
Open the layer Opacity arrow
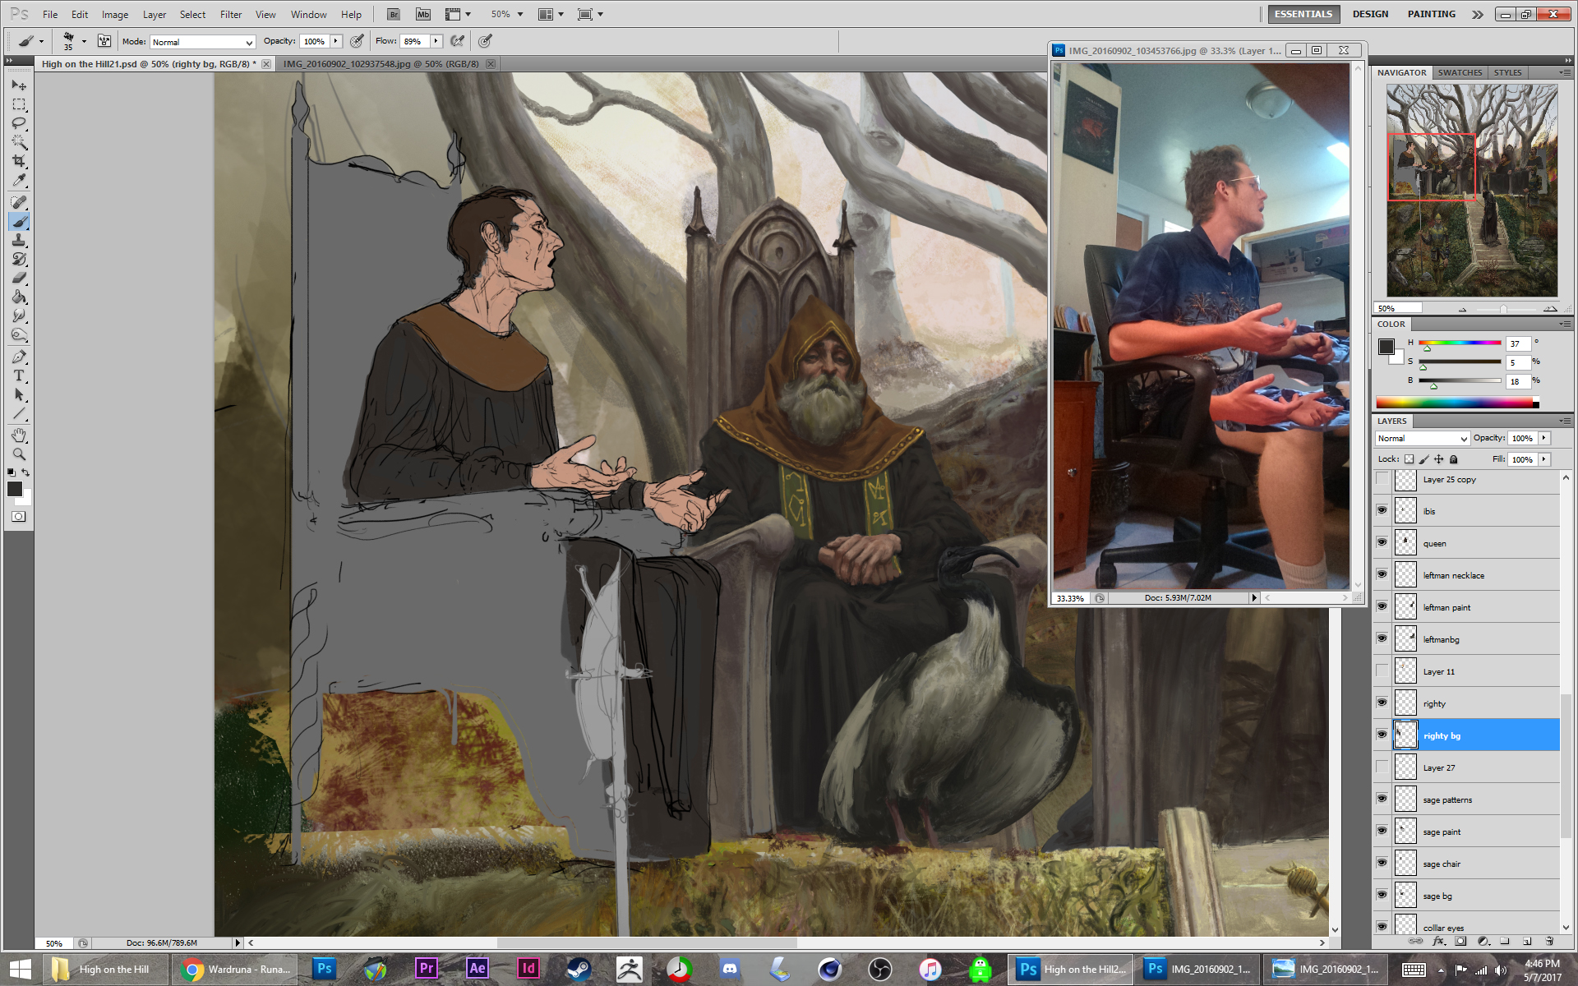[1544, 438]
